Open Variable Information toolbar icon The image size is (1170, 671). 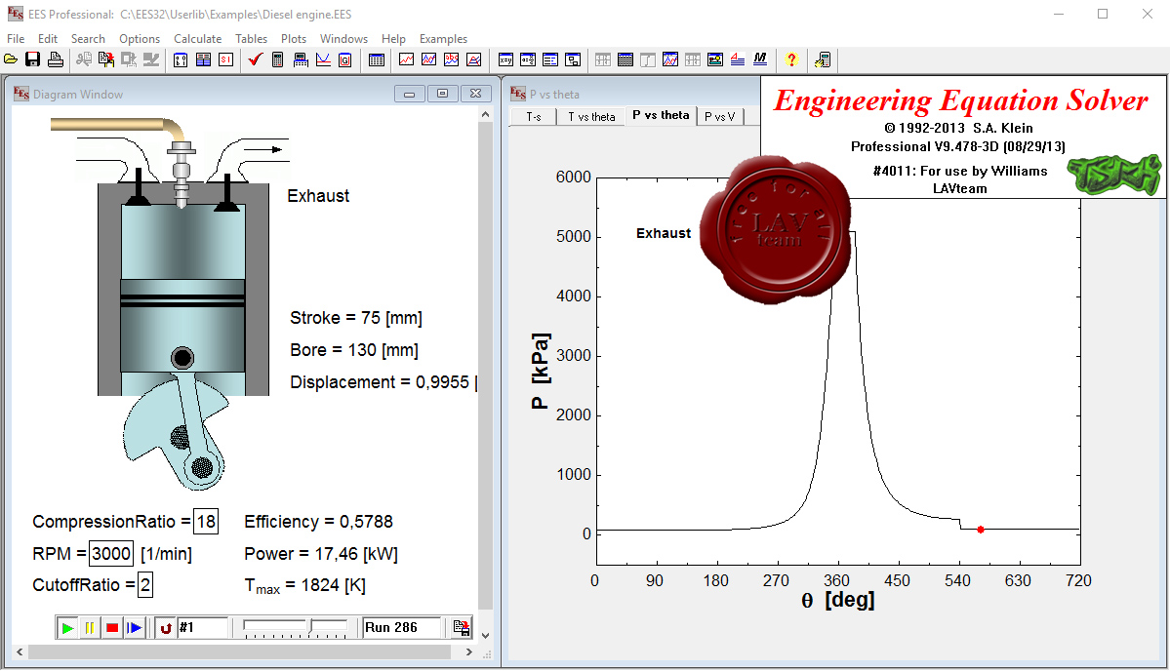click(181, 59)
